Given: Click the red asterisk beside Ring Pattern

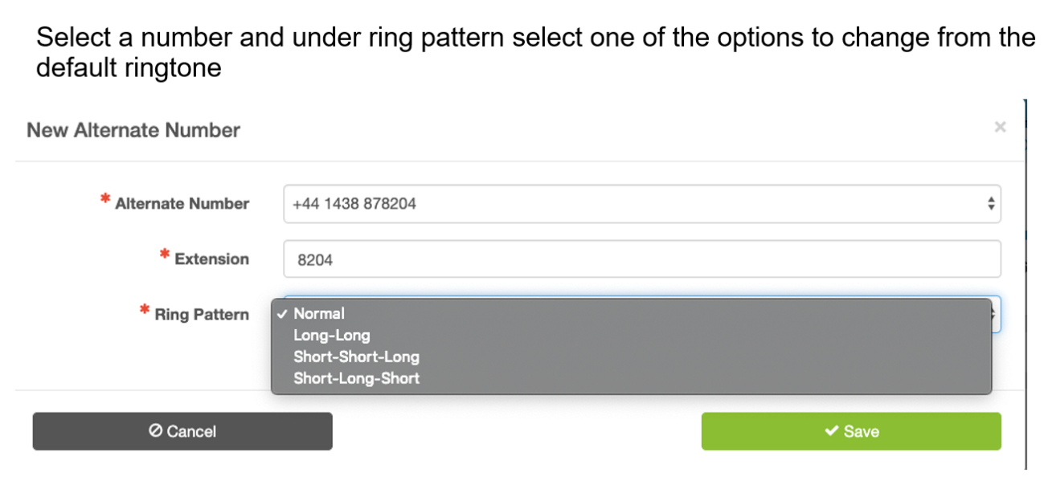Looking at the screenshot, I should point(145,310).
